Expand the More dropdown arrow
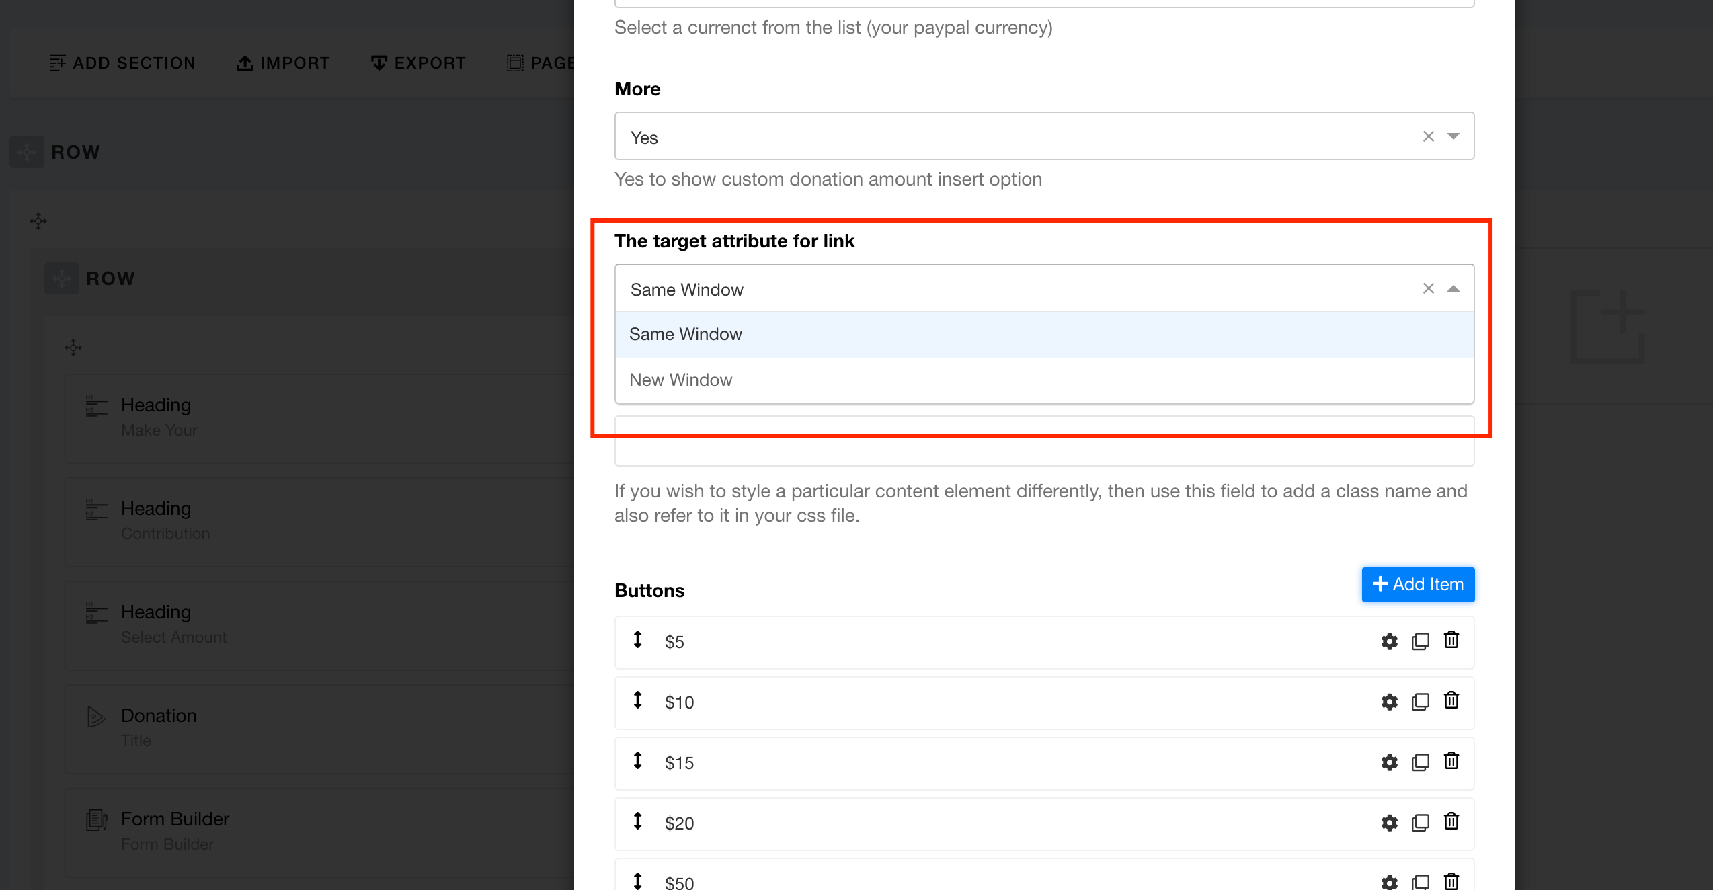Screen dimensions: 1713x890 coord(1453,136)
